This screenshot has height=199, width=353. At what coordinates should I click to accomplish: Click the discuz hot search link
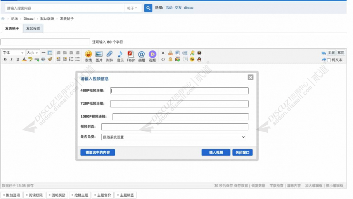click(189, 8)
